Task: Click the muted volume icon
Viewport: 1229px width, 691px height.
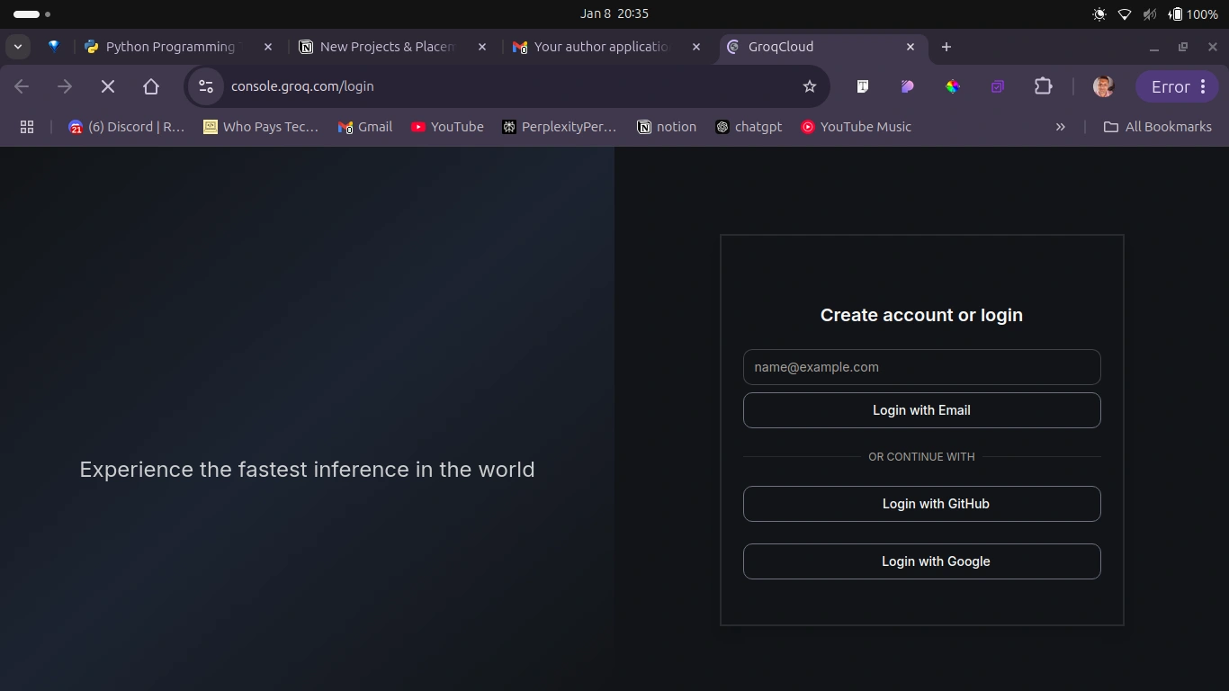Action: pyautogui.click(x=1150, y=13)
